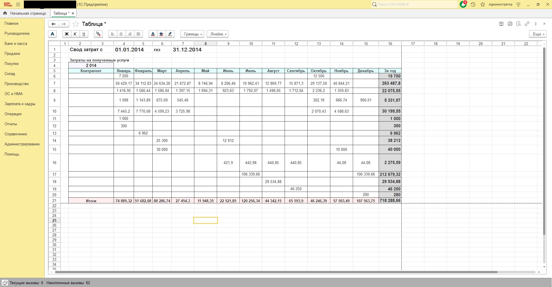The image size is (552, 287).
Task: Open the Зарплата и кадры section
Action: pyautogui.click(x=20, y=104)
